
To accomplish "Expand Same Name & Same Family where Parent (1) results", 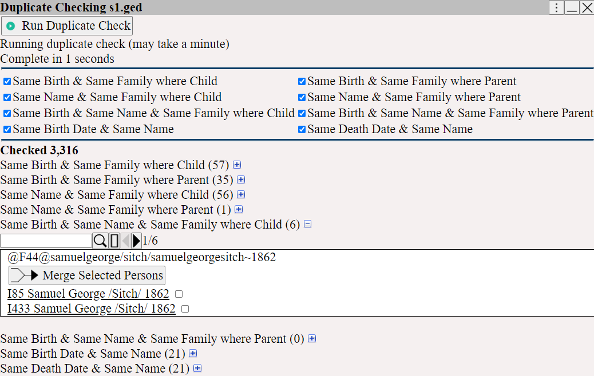I will coord(239,209).
